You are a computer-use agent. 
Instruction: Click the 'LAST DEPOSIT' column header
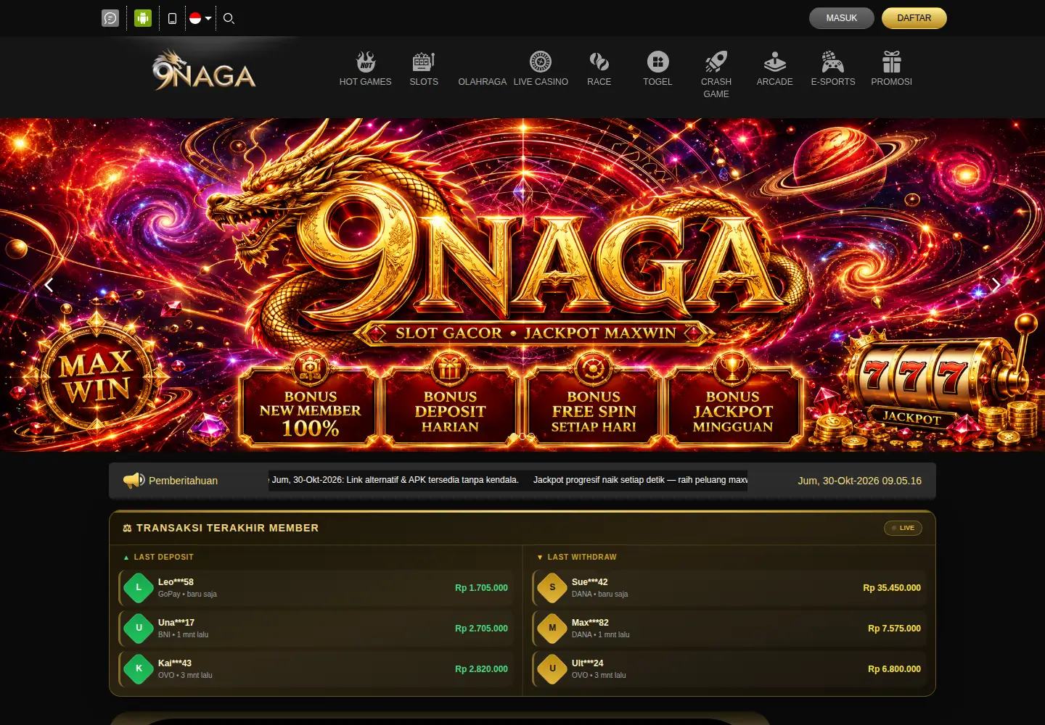point(163,557)
